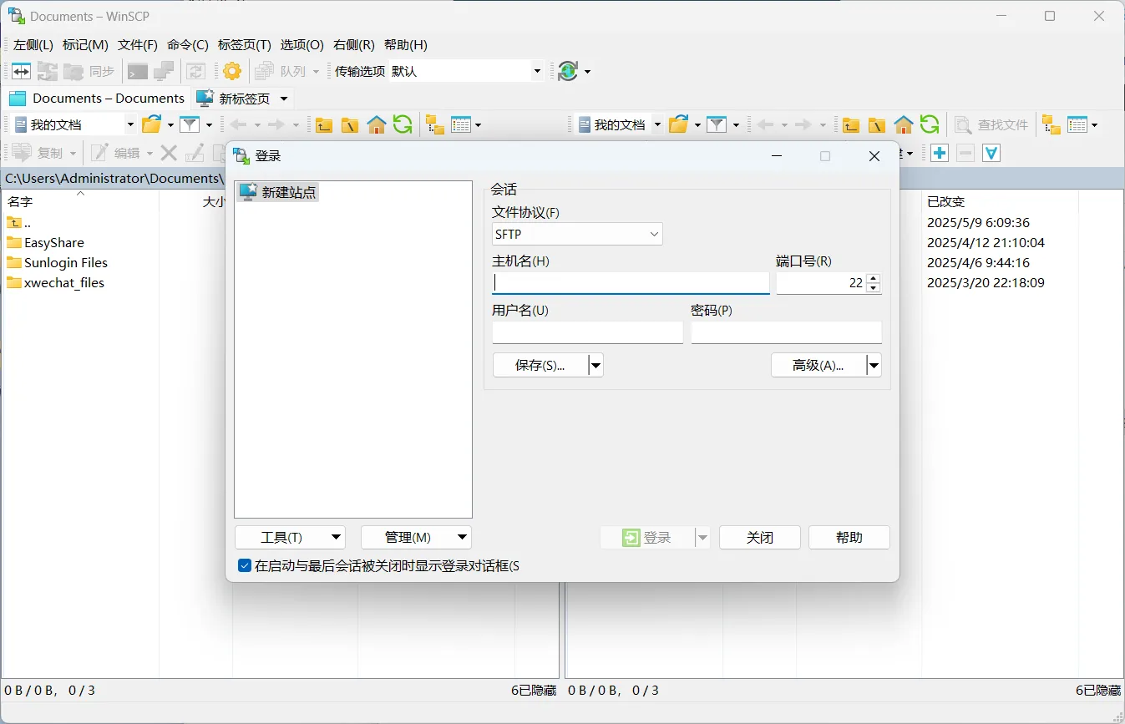1125x724 pixels.
Task: Refresh the right panel with green arrows icon
Action: 930,124
